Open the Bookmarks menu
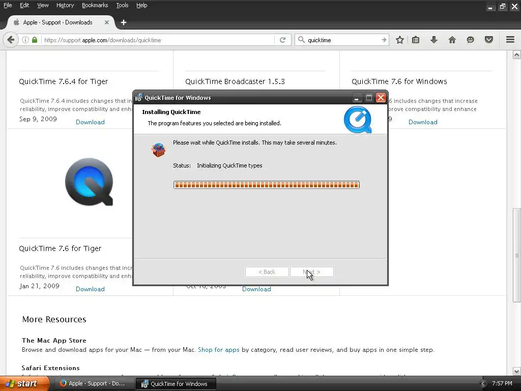 pyautogui.click(x=95, y=5)
